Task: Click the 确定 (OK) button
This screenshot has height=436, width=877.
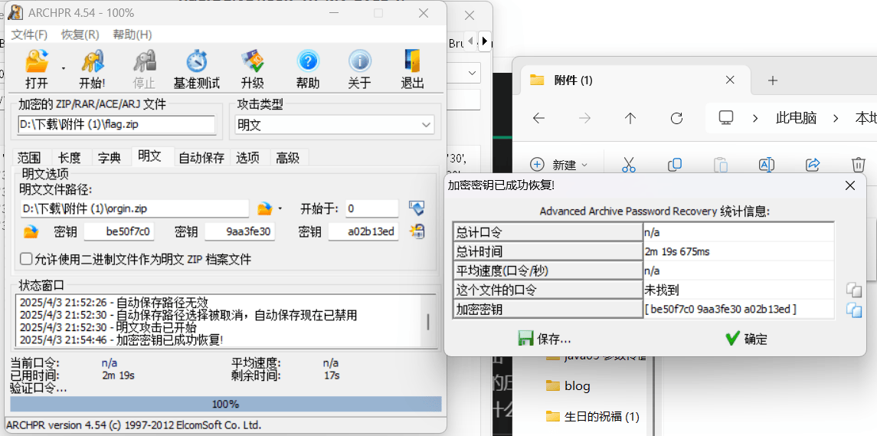Action: click(x=745, y=339)
